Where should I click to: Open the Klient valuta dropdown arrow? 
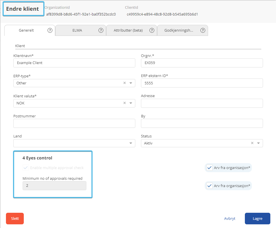click(x=131, y=103)
